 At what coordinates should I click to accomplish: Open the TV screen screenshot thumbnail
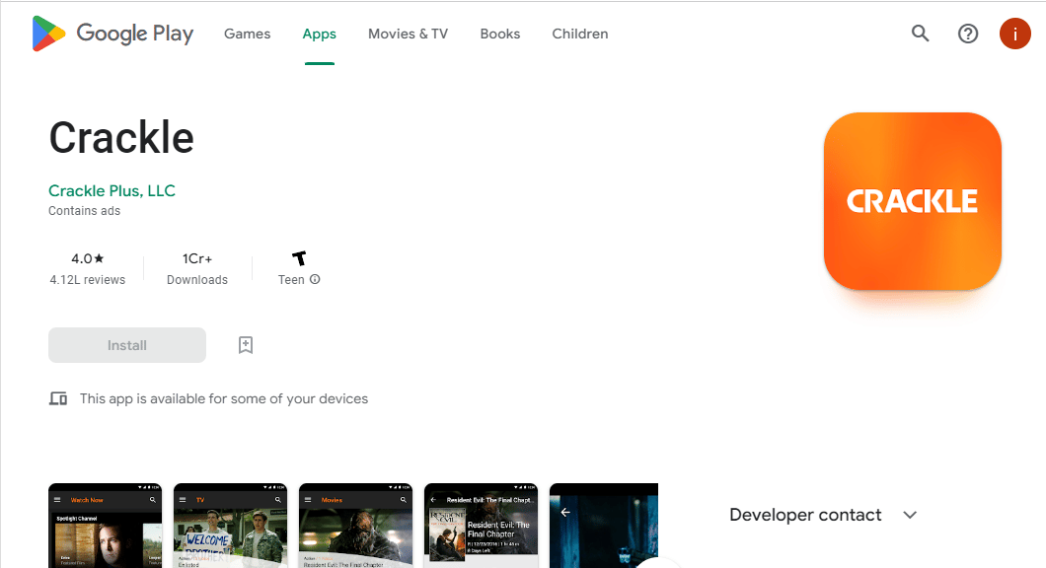[230, 526]
